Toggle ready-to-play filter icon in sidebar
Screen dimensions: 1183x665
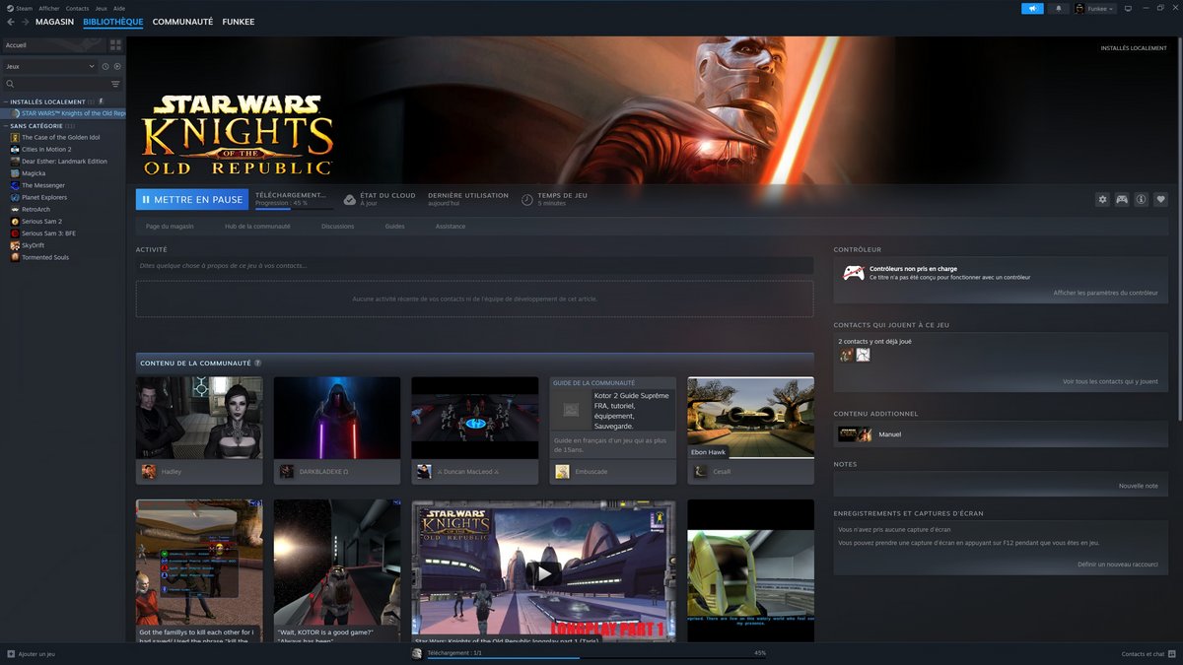117,66
